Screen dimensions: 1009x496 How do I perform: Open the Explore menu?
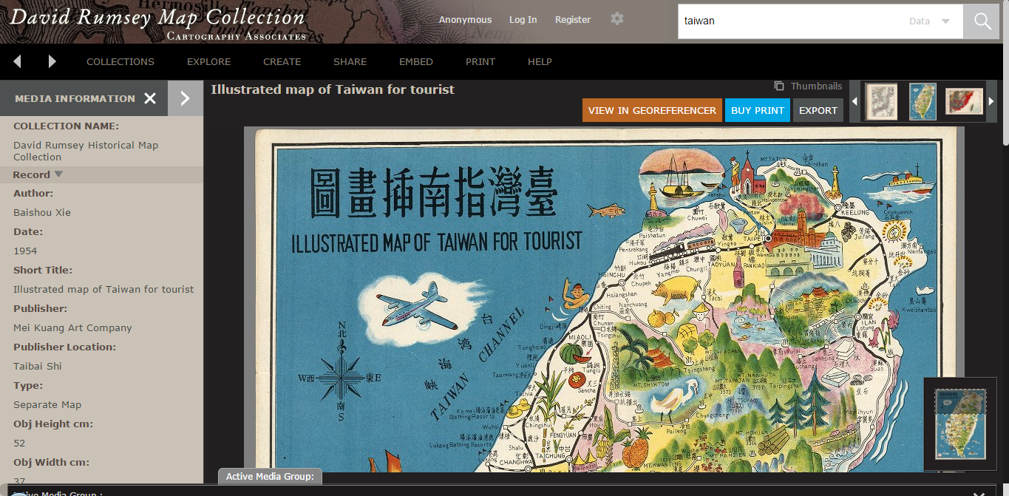[x=209, y=61]
